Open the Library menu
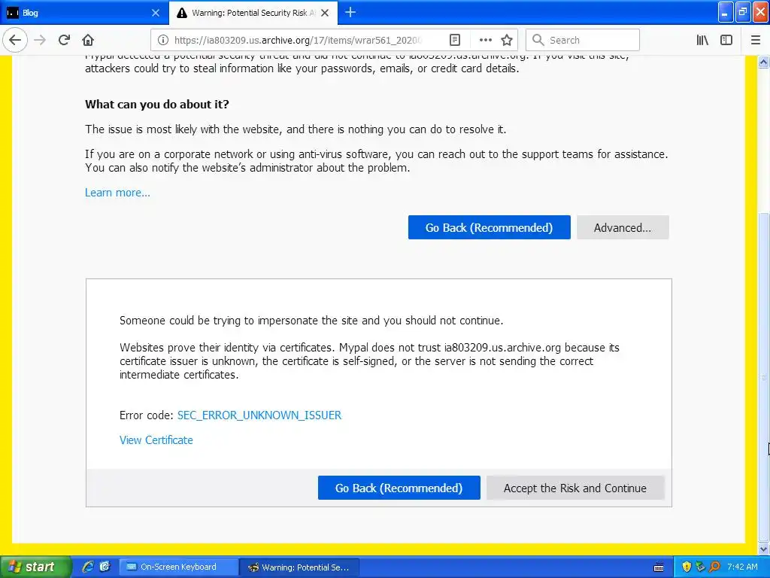This screenshot has width=770, height=578. pos(702,40)
